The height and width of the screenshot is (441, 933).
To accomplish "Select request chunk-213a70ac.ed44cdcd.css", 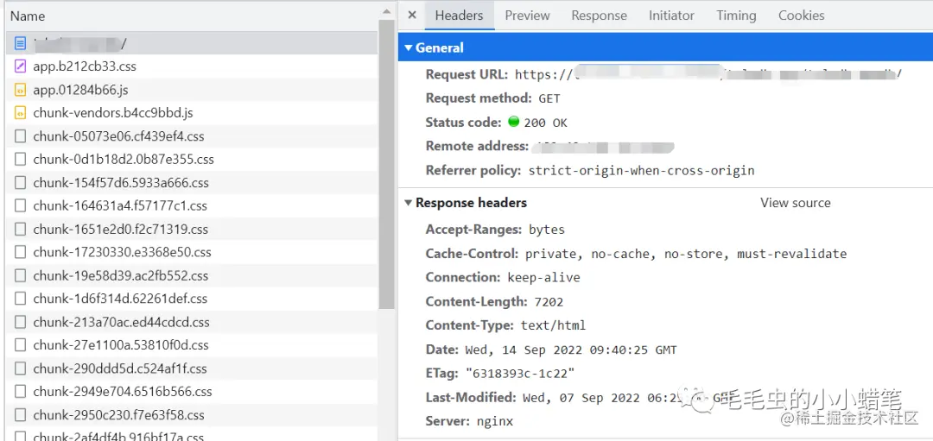I will click(x=191, y=322).
